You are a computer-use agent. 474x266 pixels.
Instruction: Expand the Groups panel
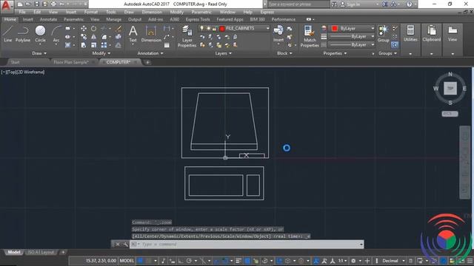pos(388,53)
